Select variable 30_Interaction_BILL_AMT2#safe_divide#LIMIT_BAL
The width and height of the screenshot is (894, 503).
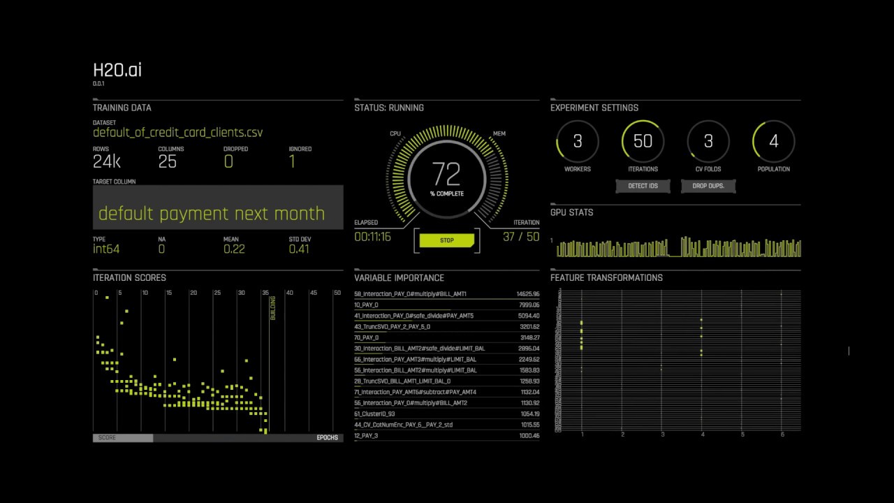pos(447,348)
